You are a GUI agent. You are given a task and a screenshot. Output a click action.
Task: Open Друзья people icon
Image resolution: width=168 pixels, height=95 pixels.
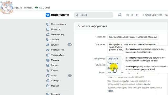coord(48,45)
